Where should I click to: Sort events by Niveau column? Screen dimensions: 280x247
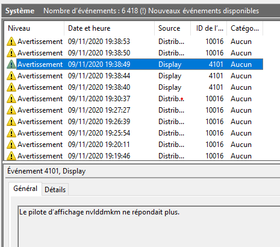[x=34, y=28]
